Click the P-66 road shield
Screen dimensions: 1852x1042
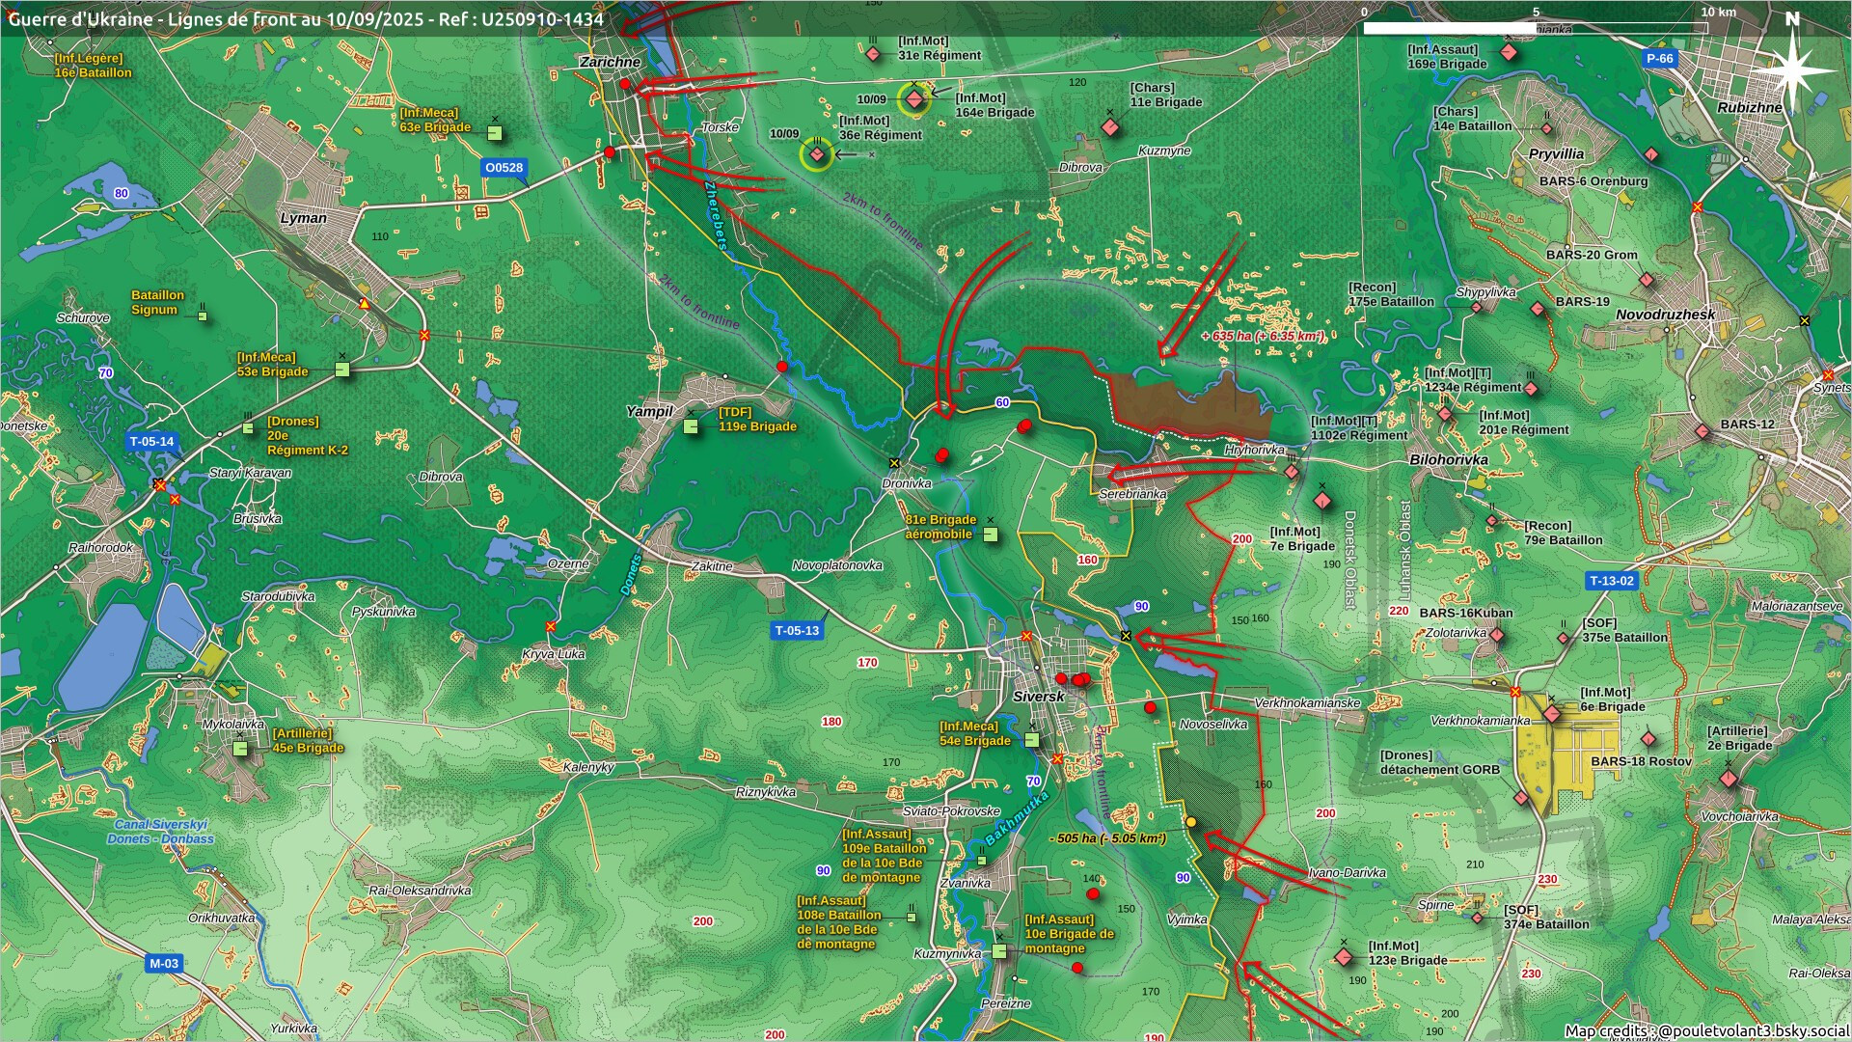coord(1659,59)
